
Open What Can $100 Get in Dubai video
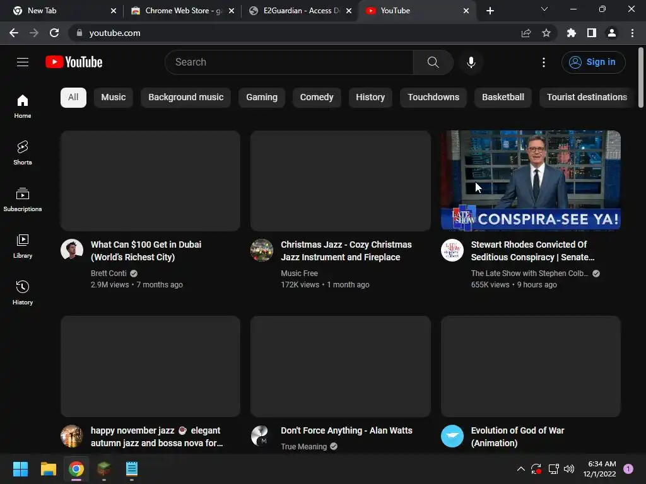tap(146, 251)
